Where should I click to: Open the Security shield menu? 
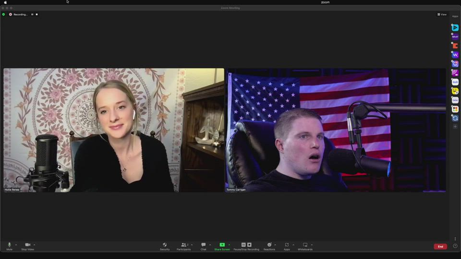pyautogui.click(x=165, y=246)
